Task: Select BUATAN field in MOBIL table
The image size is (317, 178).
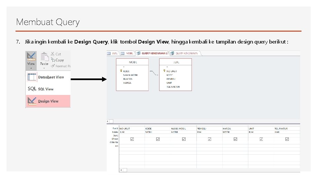Action: tap(127, 79)
